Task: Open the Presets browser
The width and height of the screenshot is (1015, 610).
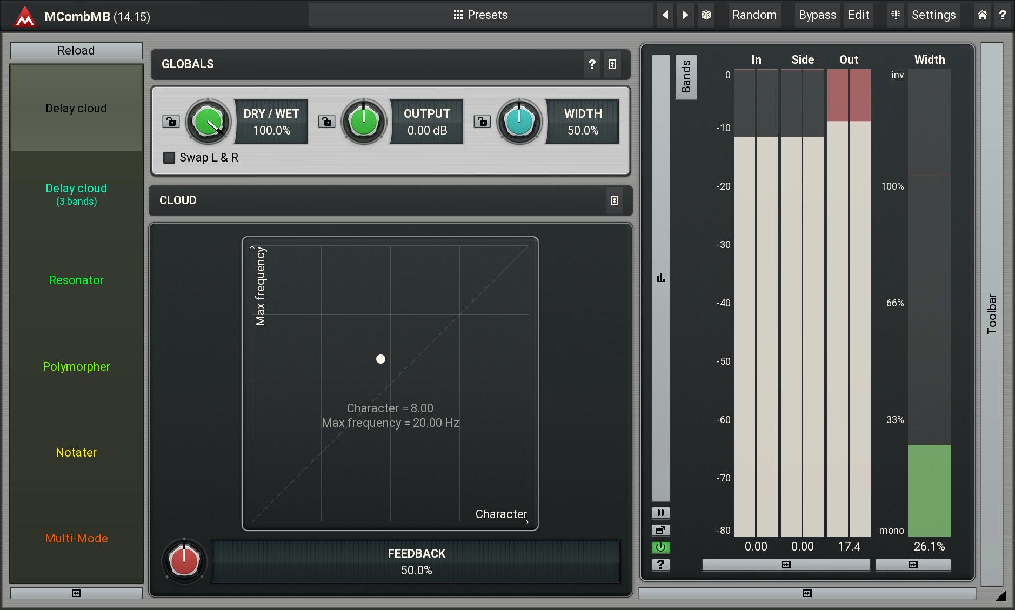Action: 480,15
